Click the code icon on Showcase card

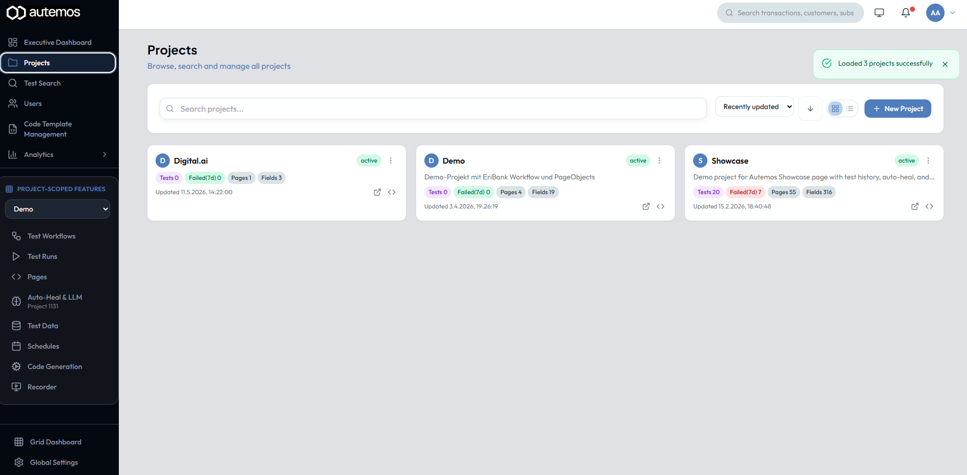click(929, 206)
